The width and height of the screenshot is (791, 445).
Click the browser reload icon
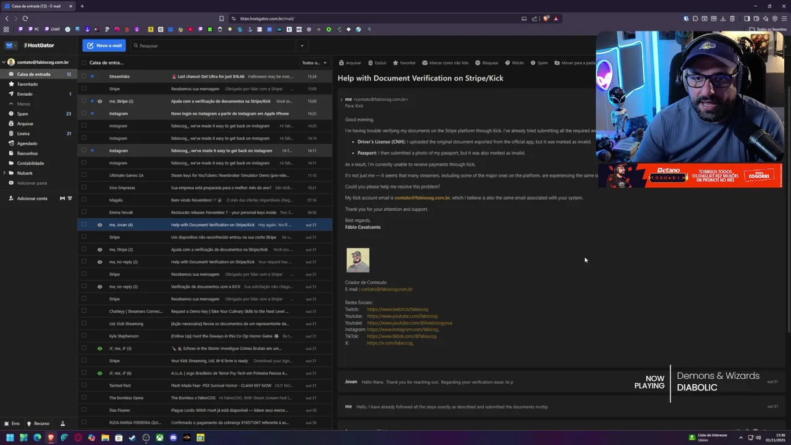coord(25,19)
